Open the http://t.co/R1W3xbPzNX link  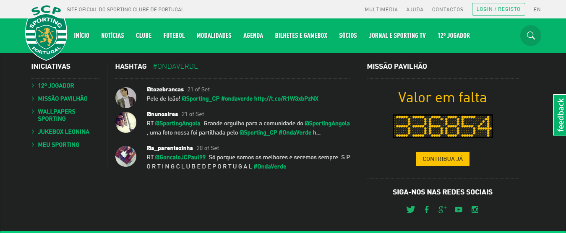pyautogui.click(x=286, y=98)
